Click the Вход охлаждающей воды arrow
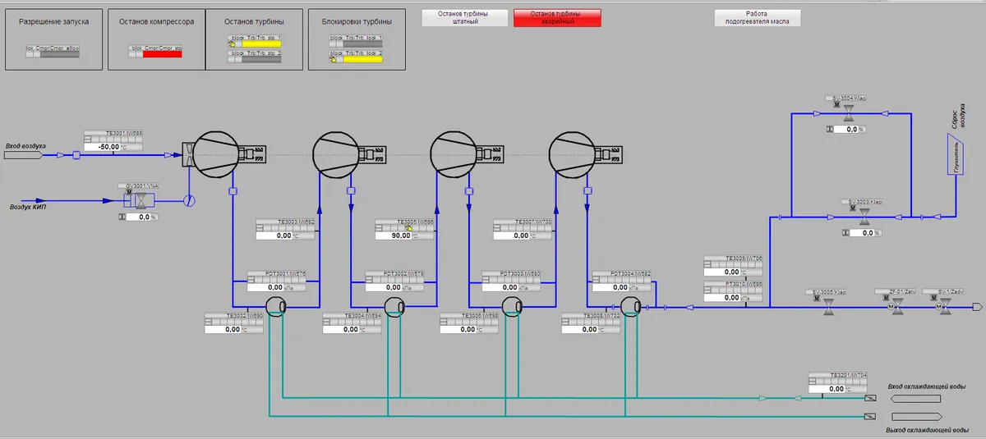986x439 pixels. coord(915,399)
